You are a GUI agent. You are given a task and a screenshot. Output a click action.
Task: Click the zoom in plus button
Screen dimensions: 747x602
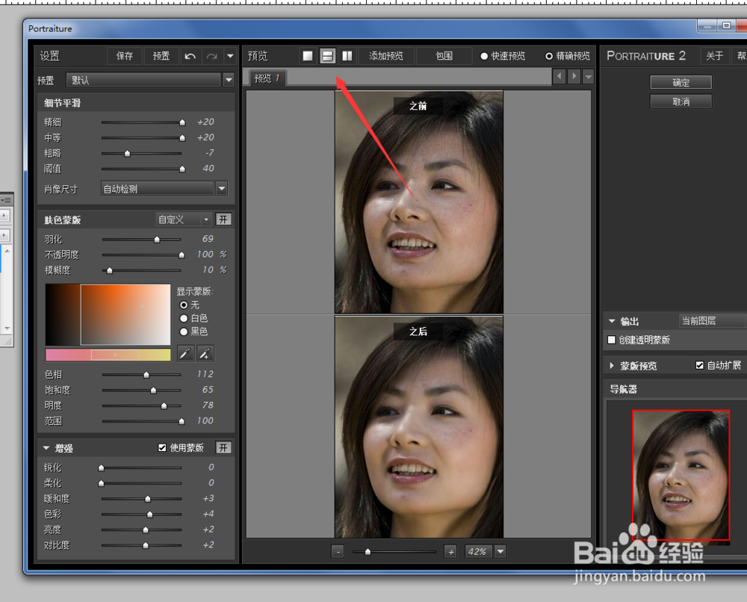(450, 552)
